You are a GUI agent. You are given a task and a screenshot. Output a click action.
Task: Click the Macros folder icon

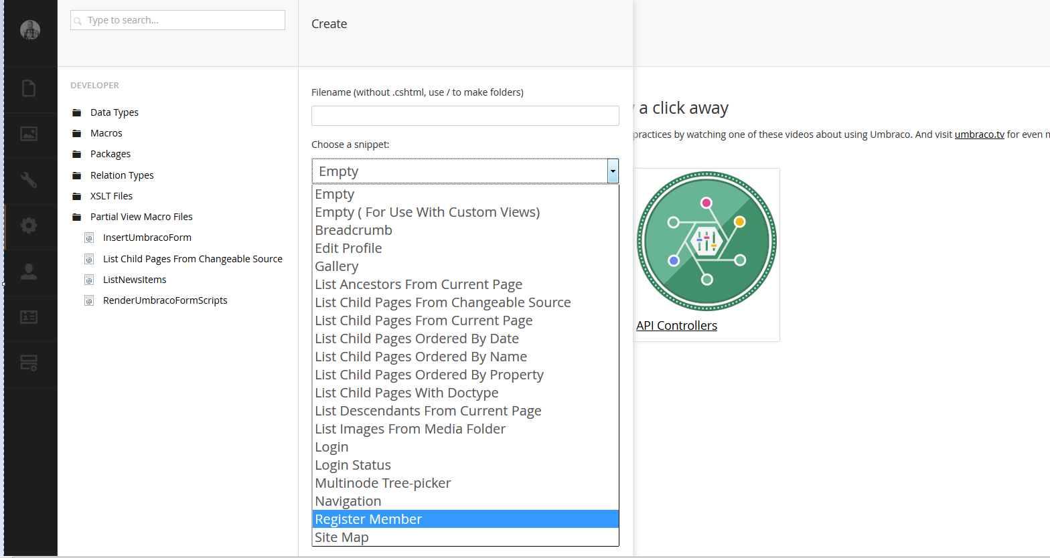[77, 134]
